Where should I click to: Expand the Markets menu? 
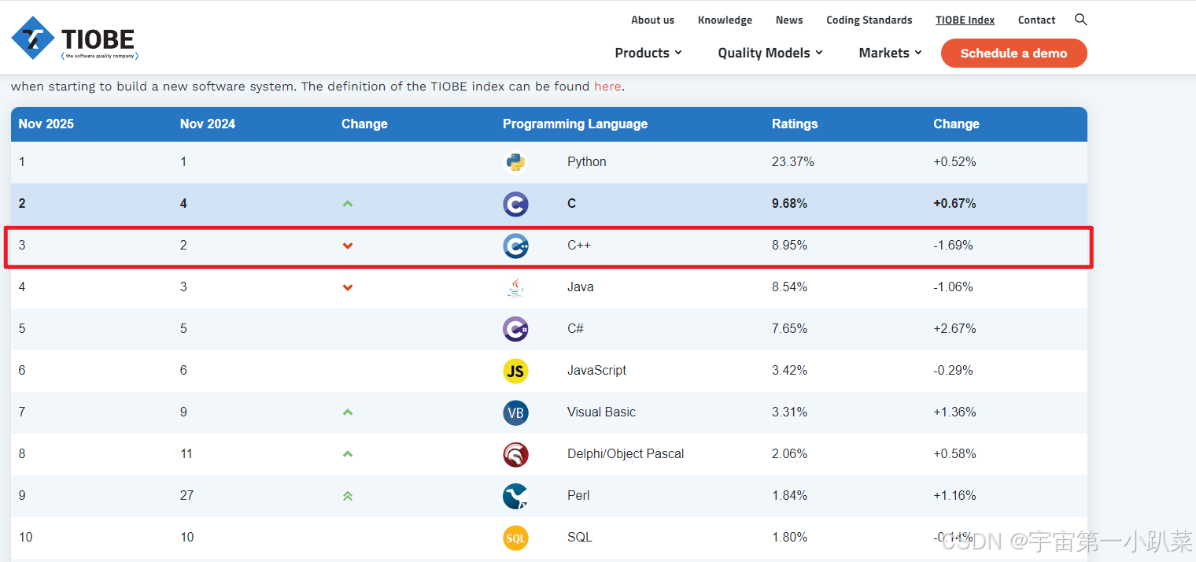click(890, 53)
